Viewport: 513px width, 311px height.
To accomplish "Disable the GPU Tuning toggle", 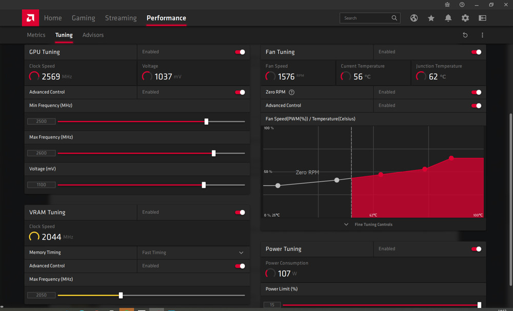I will pos(240,52).
